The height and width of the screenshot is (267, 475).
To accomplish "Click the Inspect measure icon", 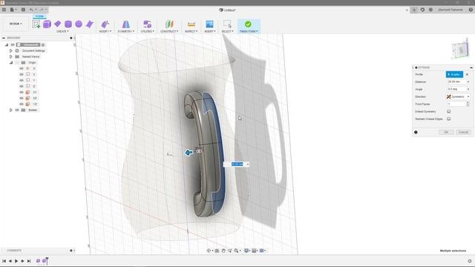I will click(x=191, y=24).
